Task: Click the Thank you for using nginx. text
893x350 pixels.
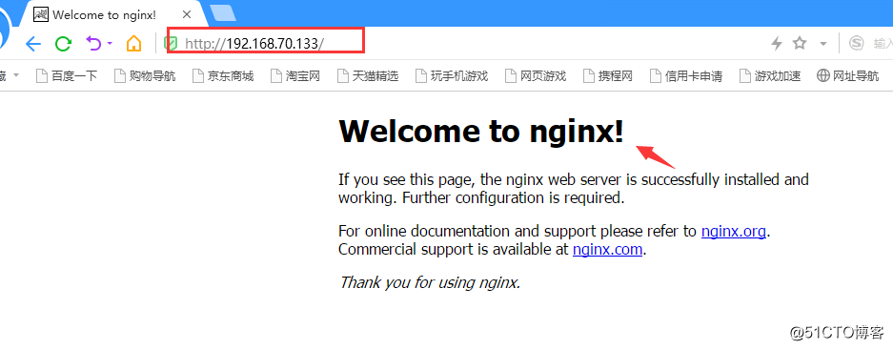Action: point(430,282)
